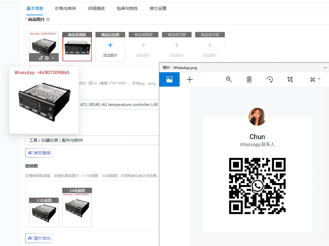Open the picture view icon in Photos
The image size is (329, 246).
[x=169, y=79]
